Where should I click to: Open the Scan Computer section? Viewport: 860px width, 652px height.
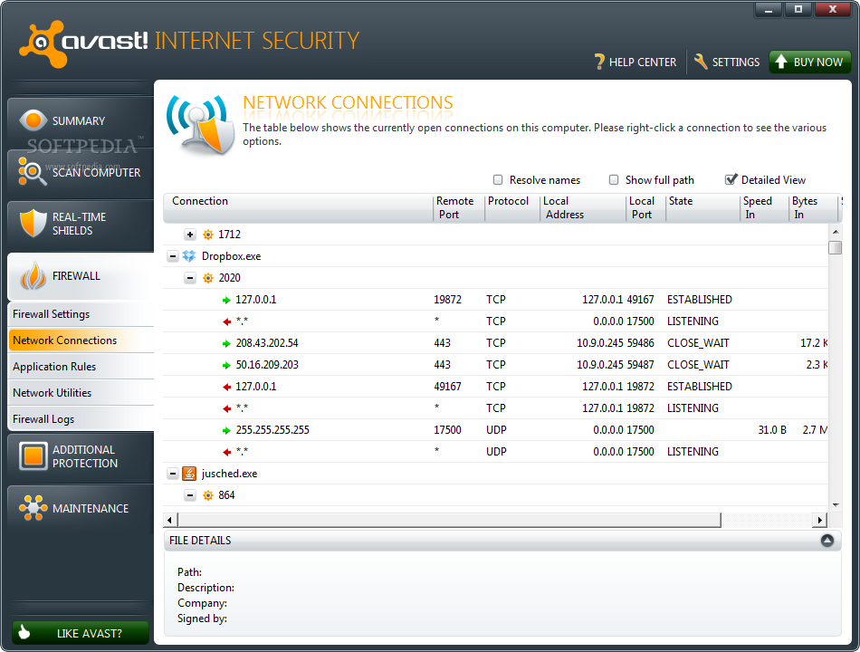(81, 174)
